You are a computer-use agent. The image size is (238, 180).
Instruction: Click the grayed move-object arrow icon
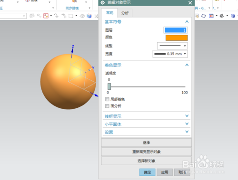point(56,16)
